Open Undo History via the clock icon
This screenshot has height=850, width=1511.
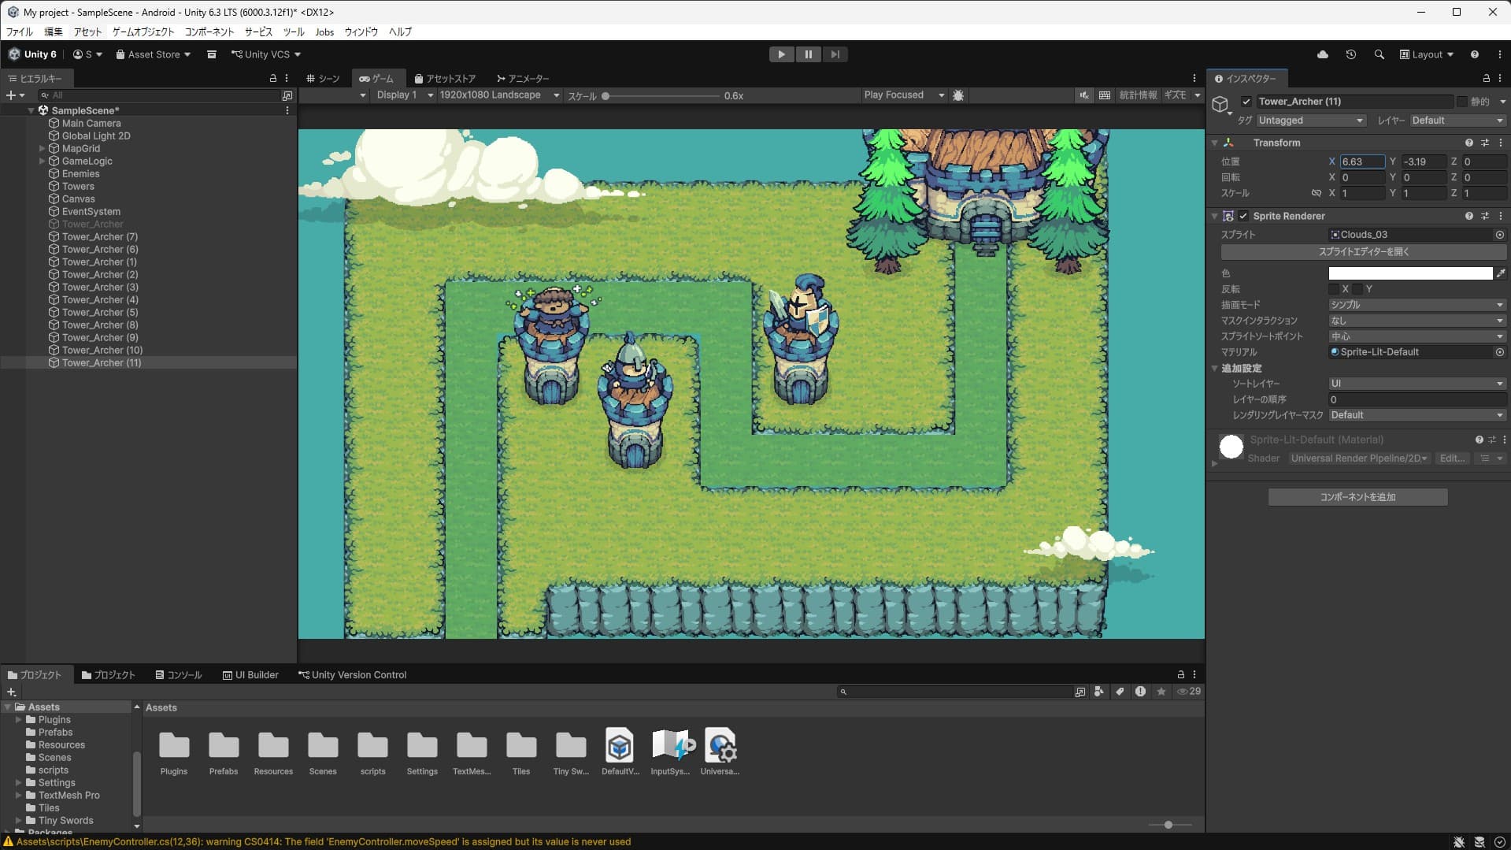point(1350,54)
